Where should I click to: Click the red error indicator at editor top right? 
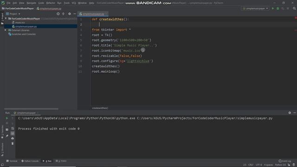click(x=296, y=18)
